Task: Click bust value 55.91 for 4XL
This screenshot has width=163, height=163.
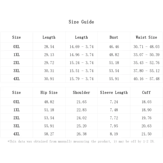Action: [x=114, y=79]
